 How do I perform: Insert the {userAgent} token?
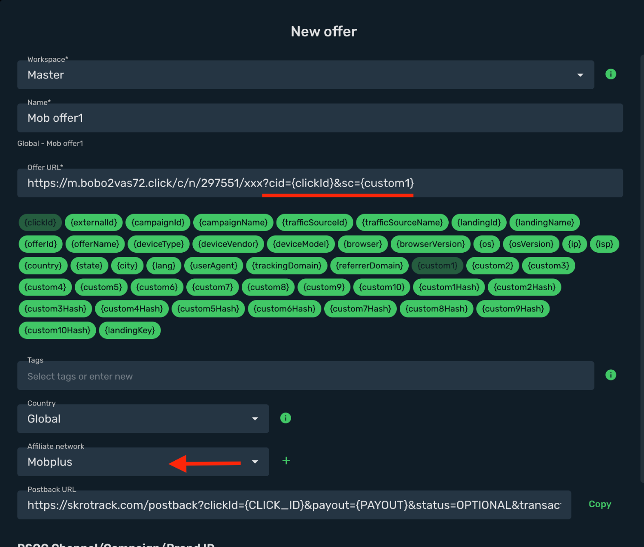tap(214, 266)
